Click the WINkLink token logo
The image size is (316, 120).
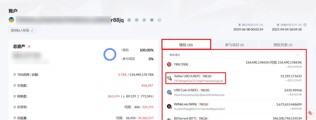pyautogui.click(x=169, y=106)
